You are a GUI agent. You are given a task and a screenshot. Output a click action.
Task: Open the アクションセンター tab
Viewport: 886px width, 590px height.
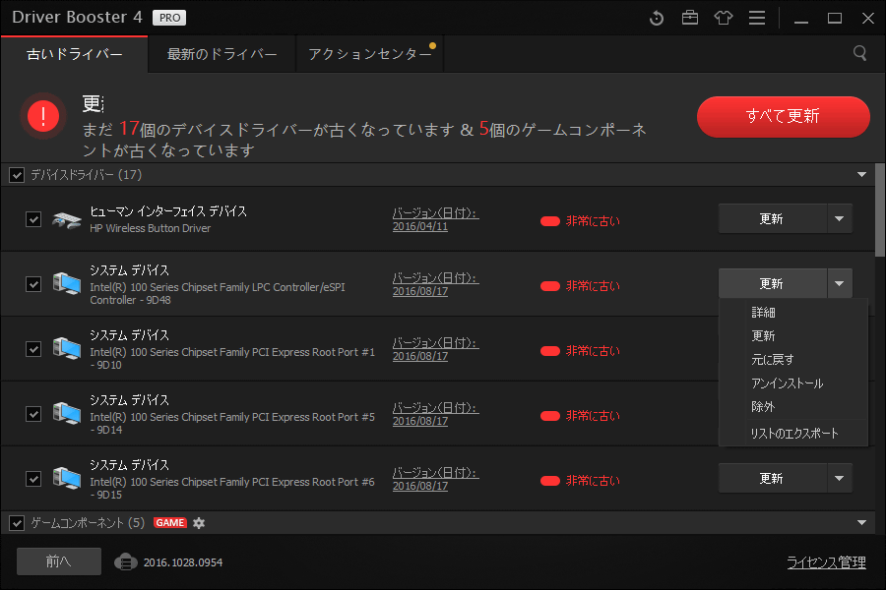coord(370,54)
